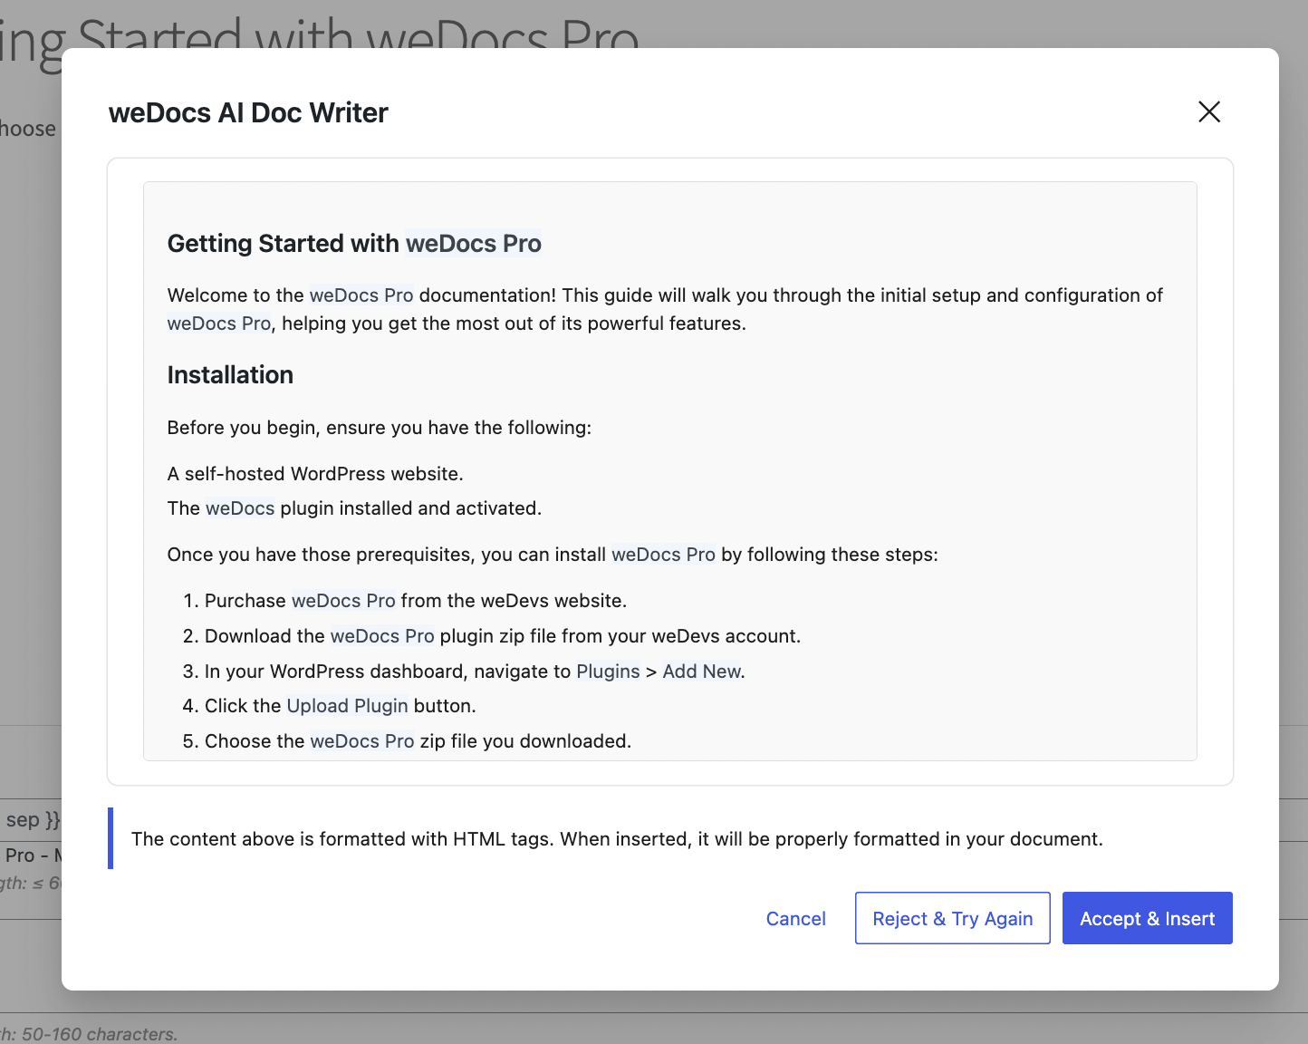Image resolution: width=1308 pixels, height=1044 pixels.
Task: Cancel the AI Doc Writer dialog
Action: [x=795, y=918]
